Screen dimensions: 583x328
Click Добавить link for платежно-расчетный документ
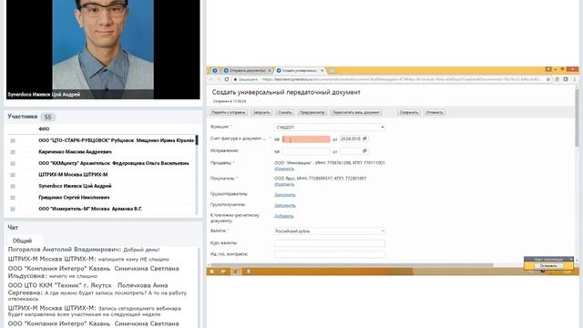tap(284, 216)
